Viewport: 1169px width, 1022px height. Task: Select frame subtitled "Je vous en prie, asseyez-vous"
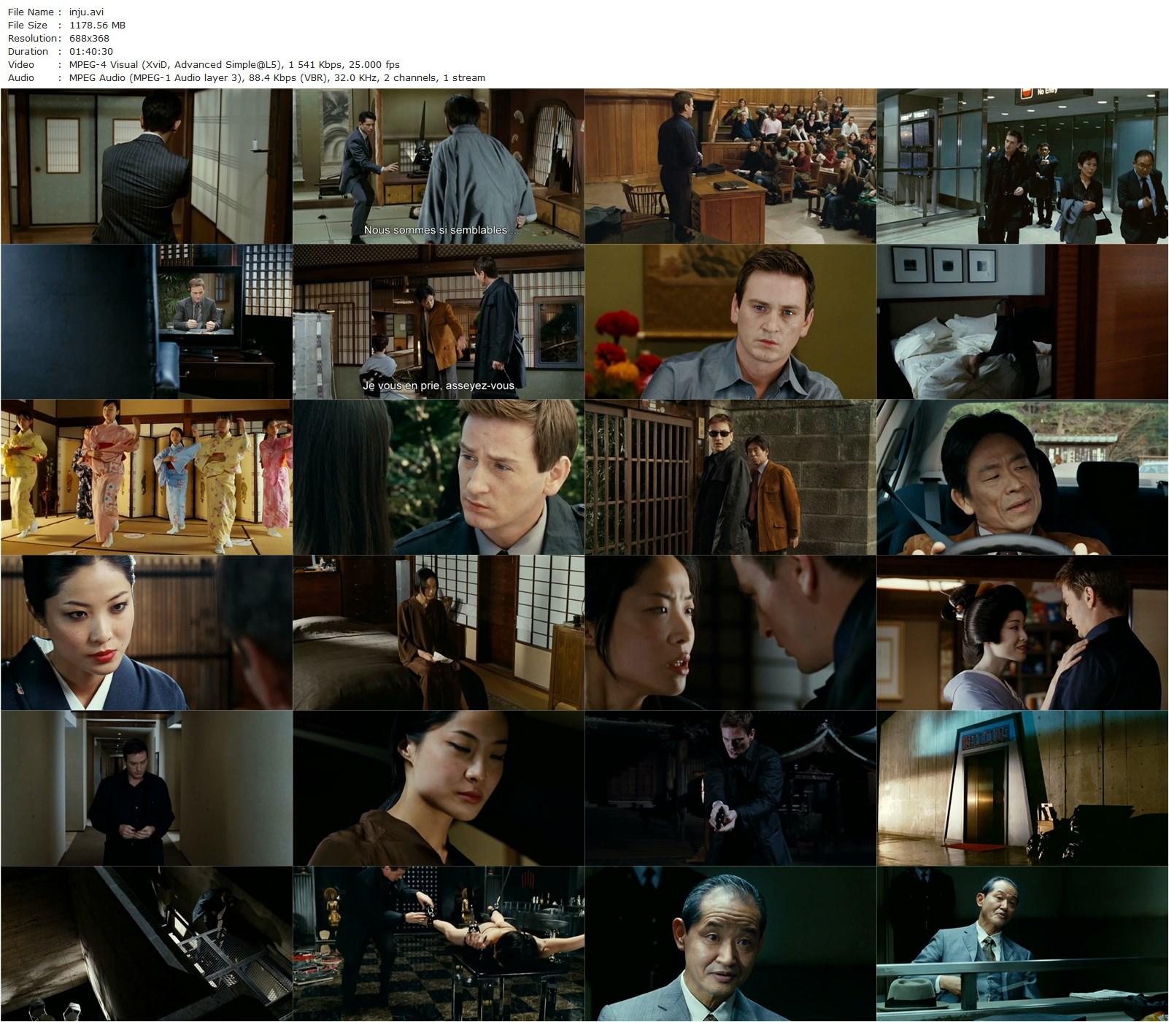click(x=439, y=322)
